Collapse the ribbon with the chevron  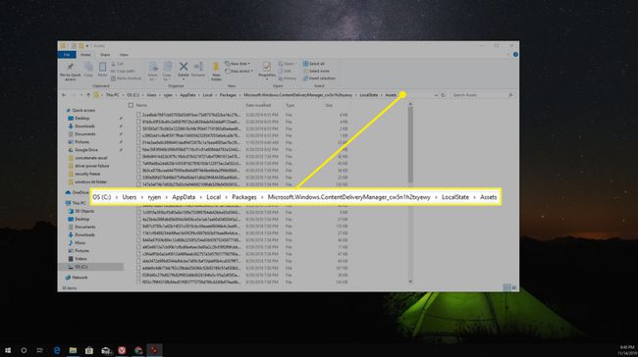pyautogui.click(x=507, y=55)
